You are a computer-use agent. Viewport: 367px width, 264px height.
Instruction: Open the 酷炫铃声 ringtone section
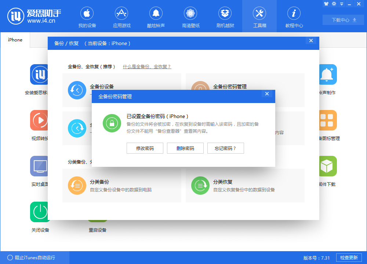tap(156, 16)
